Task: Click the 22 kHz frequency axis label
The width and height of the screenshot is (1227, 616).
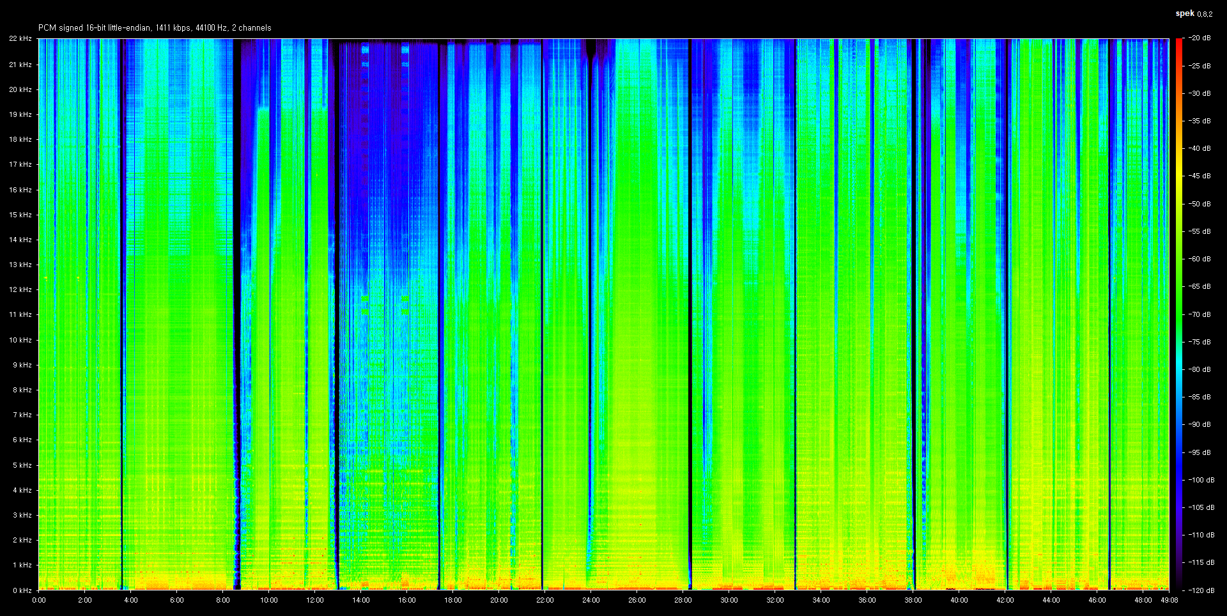Action: 20,39
